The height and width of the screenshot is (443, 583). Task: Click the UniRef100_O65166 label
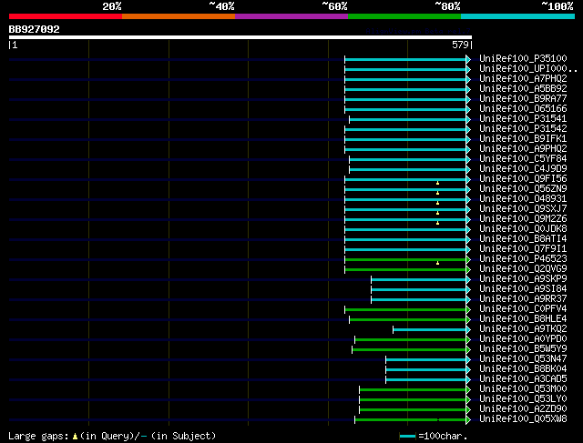tap(523, 109)
